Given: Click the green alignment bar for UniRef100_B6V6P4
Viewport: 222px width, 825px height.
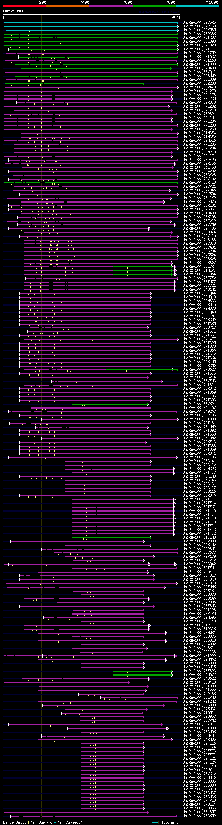Looking at the screenshot, I should pyautogui.click(x=110, y=404).
